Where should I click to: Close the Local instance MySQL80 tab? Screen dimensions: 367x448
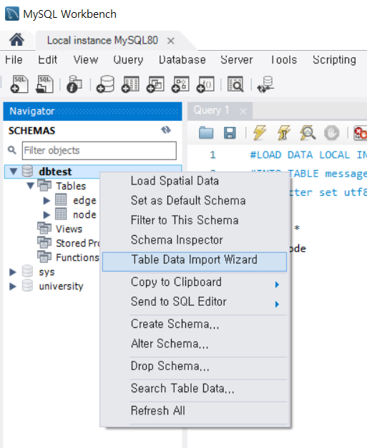pos(171,41)
